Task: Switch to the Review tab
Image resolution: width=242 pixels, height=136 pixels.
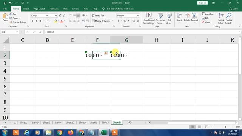Action: tap(76, 9)
